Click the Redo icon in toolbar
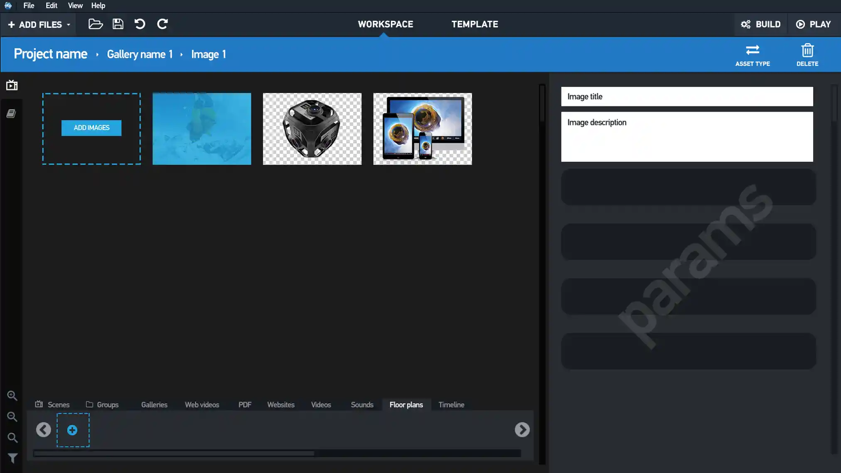This screenshot has width=841, height=473. pos(162,24)
